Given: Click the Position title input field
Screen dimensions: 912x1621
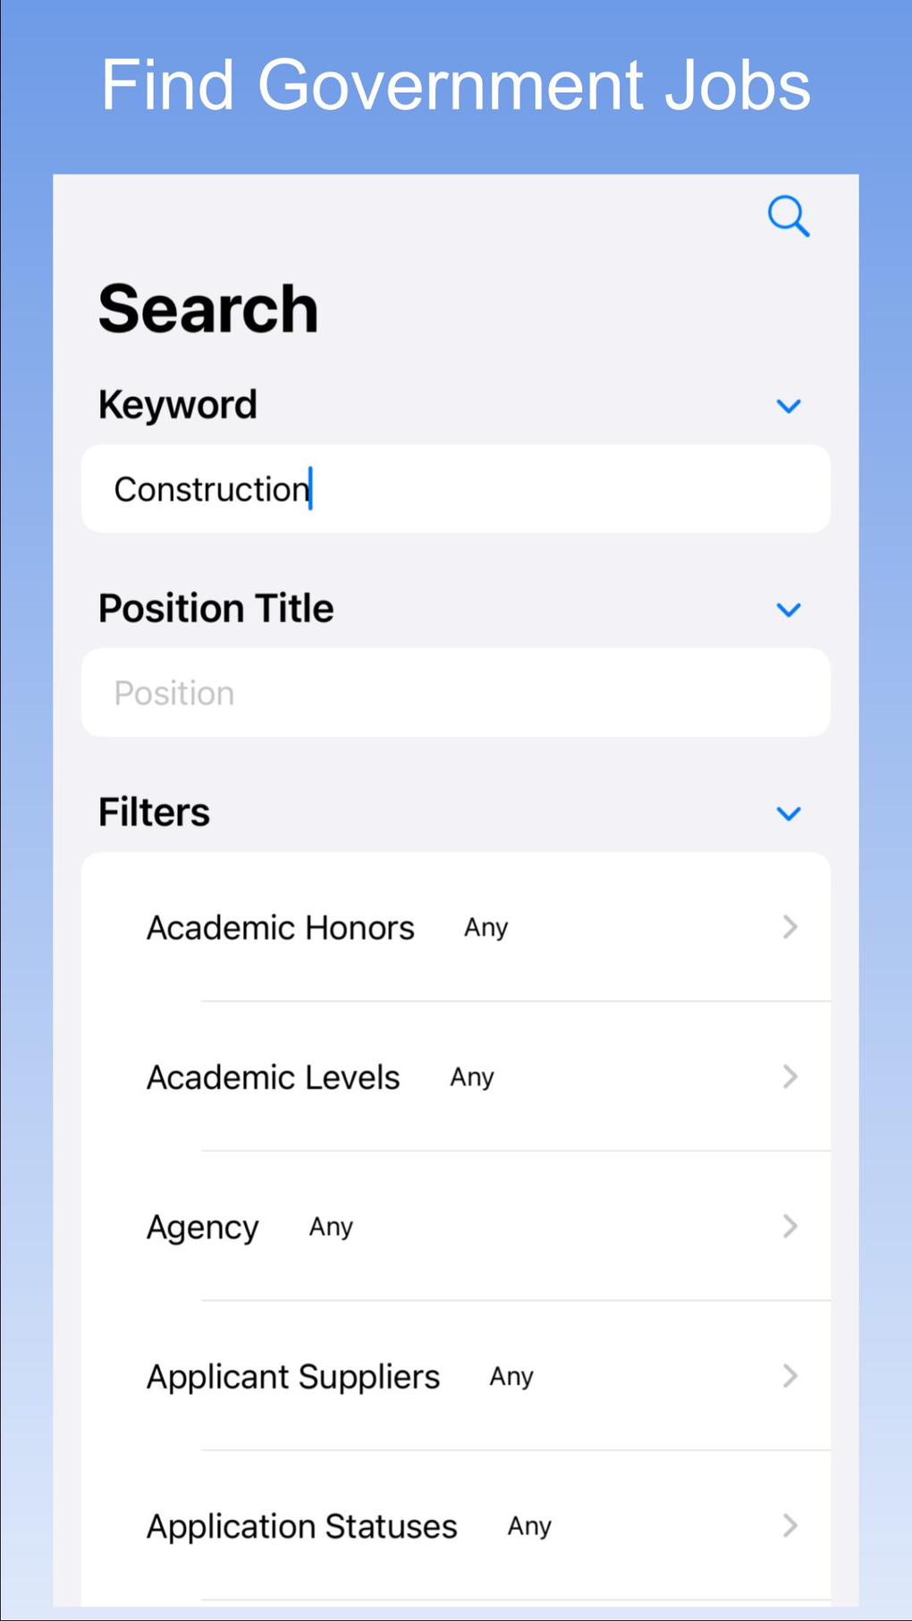Looking at the screenshot, I should click(x=455, y=693).
